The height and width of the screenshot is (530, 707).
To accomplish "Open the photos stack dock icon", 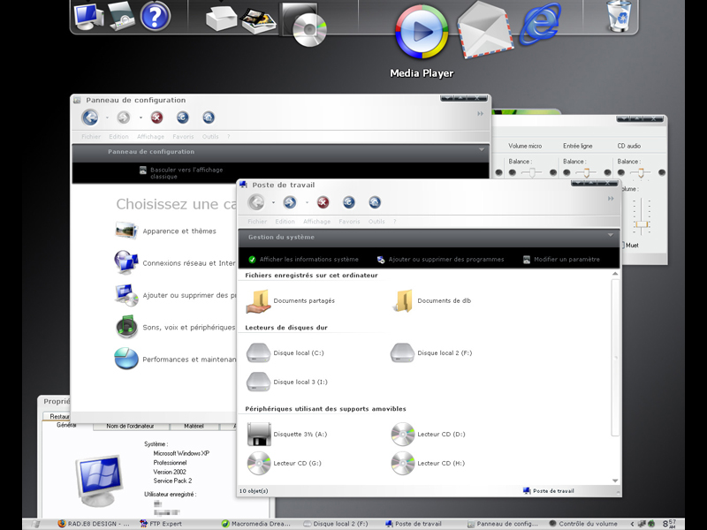I will tap(258, 20).
